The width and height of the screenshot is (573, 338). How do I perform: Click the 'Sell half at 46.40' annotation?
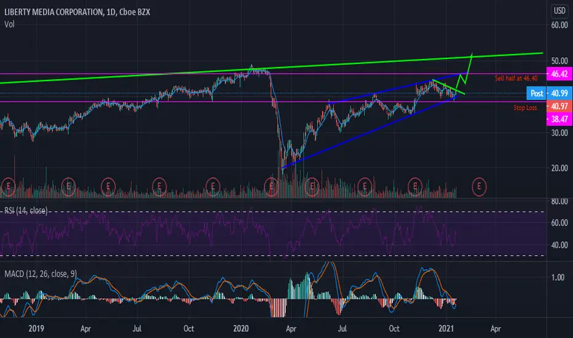(516, 78)
